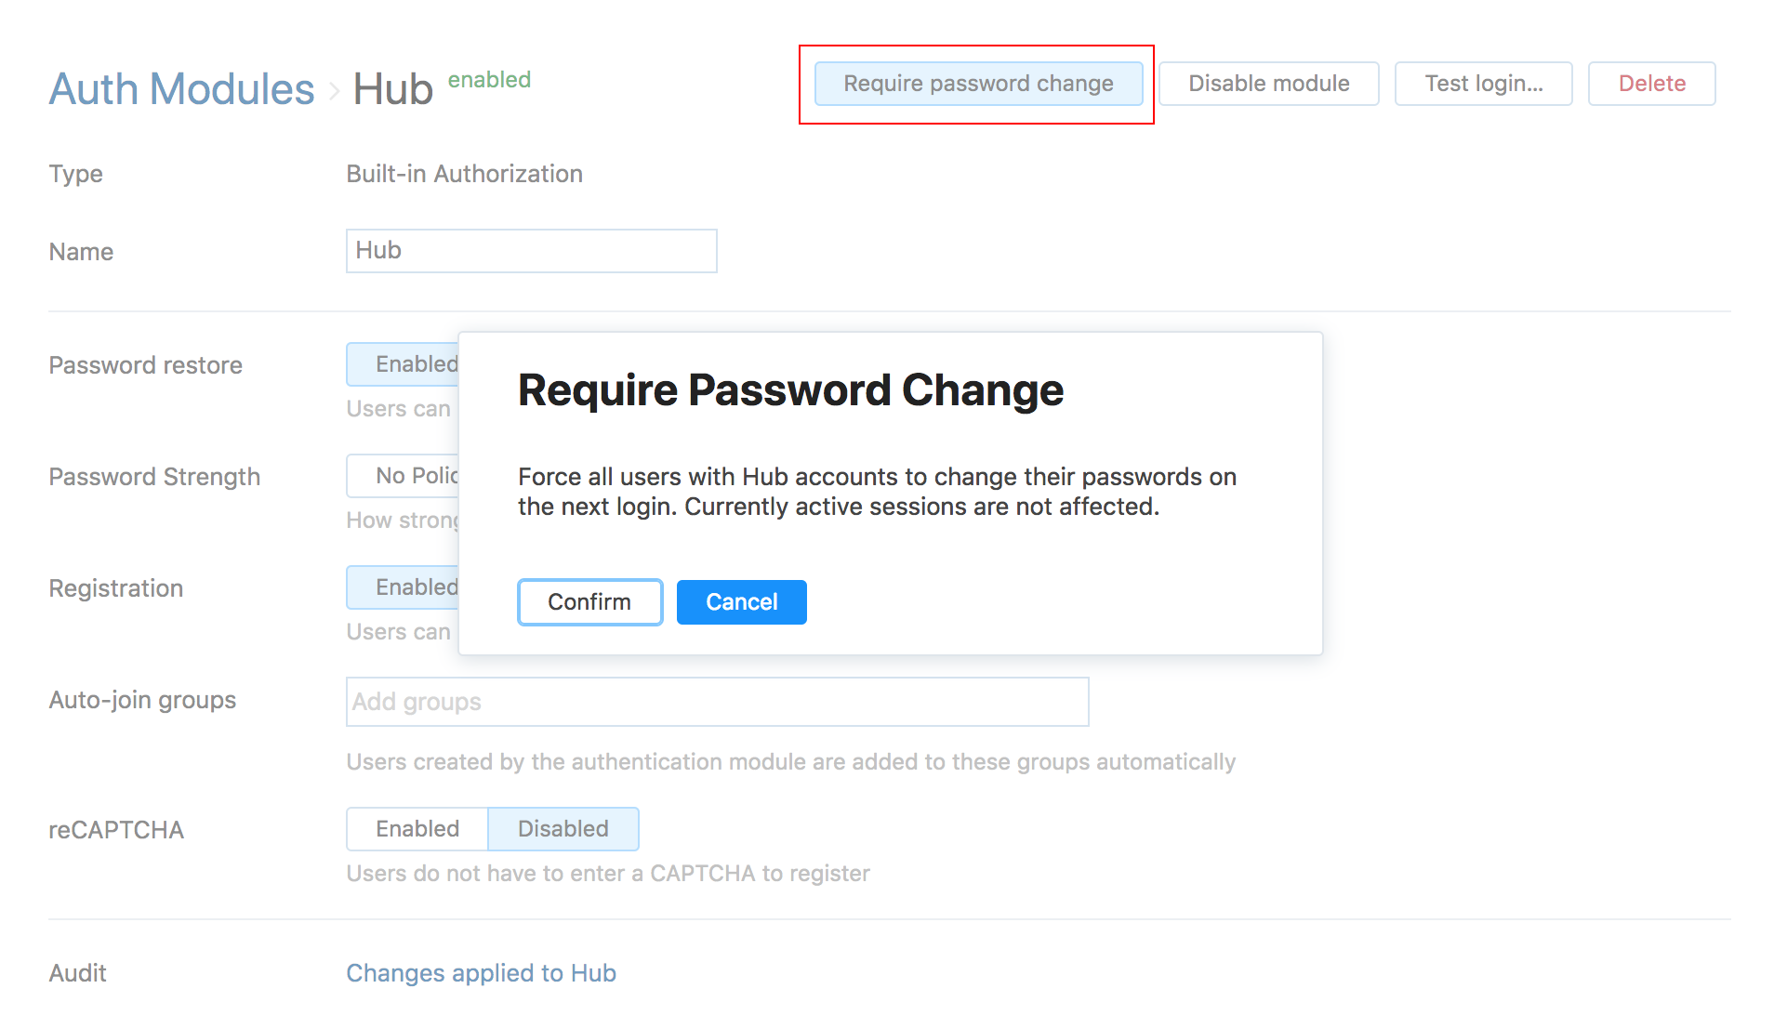Confirm the Require Password Change dialog
This screenshot has width=1774, height=1028.
(589, 602)
